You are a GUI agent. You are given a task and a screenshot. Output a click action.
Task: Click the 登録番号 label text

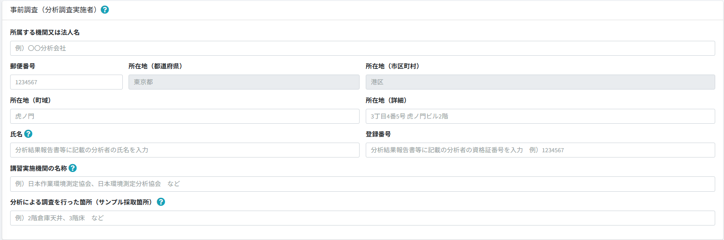[x=378, y=134]
